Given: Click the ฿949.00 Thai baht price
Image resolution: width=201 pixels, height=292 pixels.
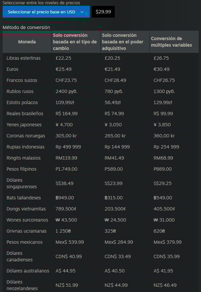Looking at the screenshot, I should [x=65, y=198].
